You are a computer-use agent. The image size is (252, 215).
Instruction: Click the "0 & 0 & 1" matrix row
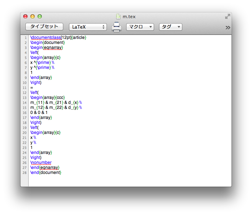click(39, 112)
